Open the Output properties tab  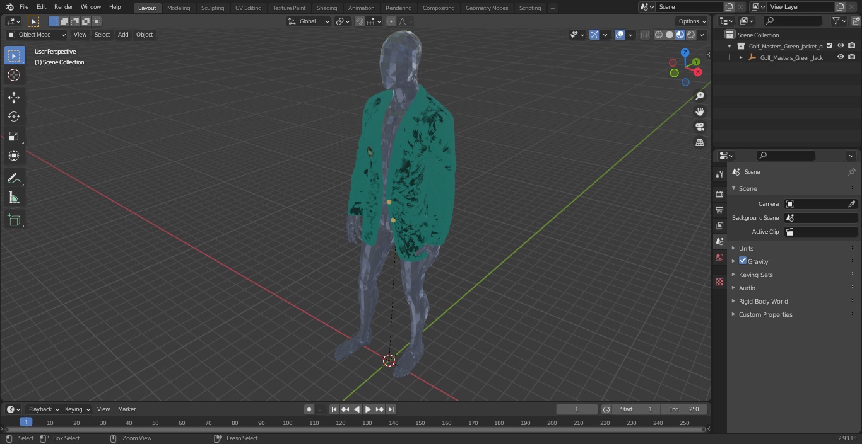click(x=719, y=210)
